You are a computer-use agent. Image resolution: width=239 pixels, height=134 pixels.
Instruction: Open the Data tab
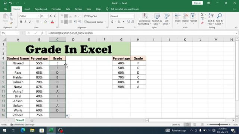(68, 9)
